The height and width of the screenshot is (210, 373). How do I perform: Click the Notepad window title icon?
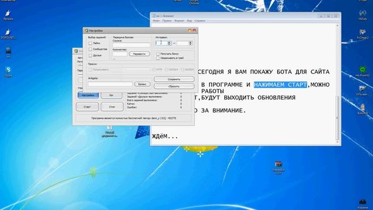(x=154, y=16)
